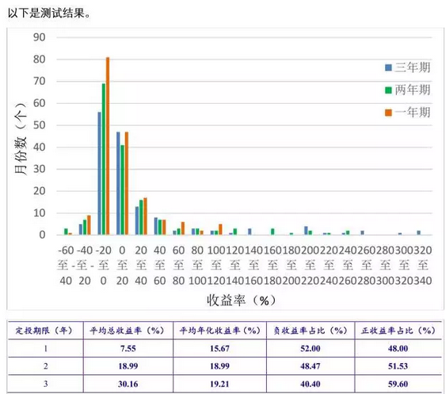446x394 pixels.
Task: Click the 收益率(%) x-axis title
Action: (241, 300)
